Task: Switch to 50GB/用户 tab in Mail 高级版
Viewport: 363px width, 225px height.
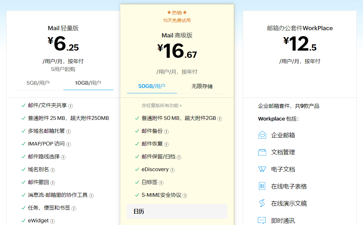Action: pyautogui.click(x=152, y=86)
